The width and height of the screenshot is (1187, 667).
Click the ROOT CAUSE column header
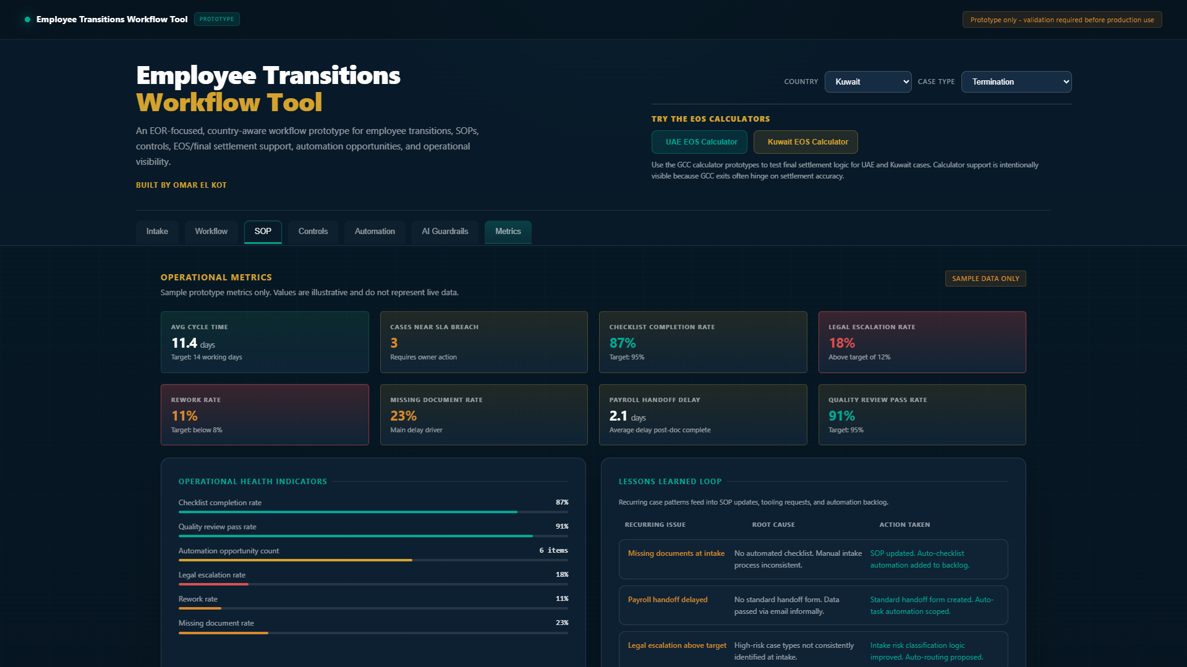pyautogui.click(x=773, y=525)
